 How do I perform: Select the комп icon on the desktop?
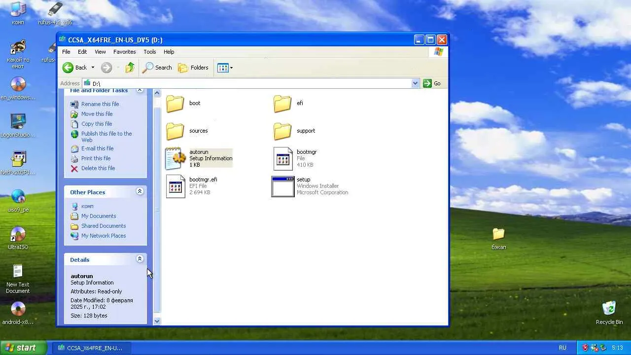[x=18, y=13]
